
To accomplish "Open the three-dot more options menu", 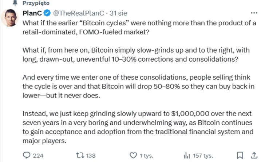I will click(252, 13).
